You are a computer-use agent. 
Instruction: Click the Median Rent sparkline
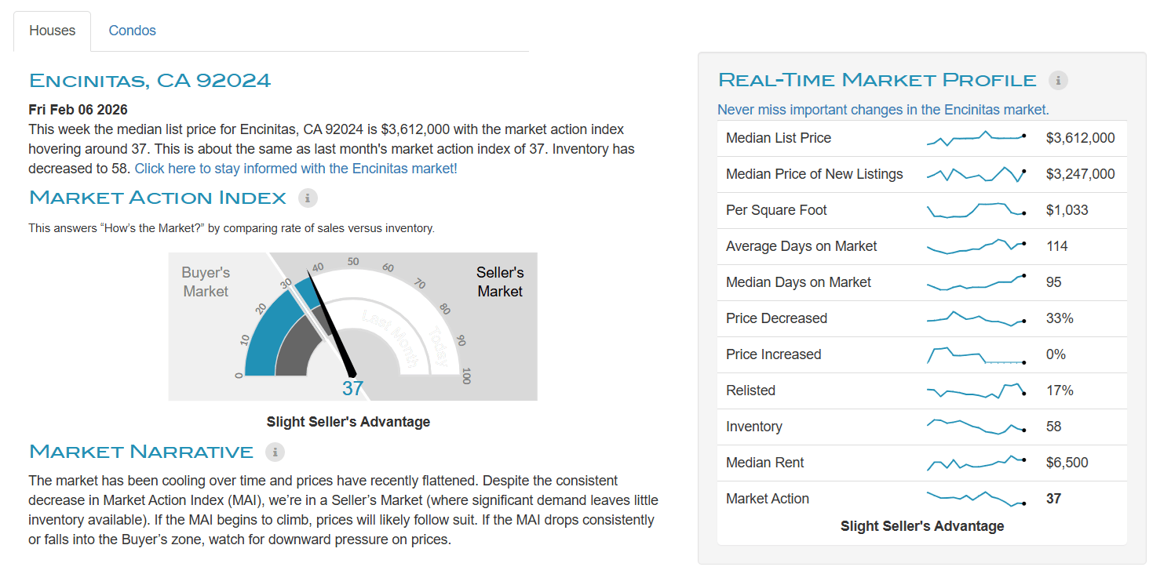976,463
